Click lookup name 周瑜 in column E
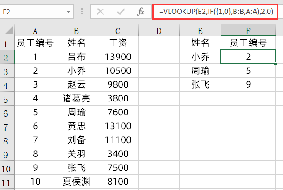283x190 pixels. [x=200, y=71]
